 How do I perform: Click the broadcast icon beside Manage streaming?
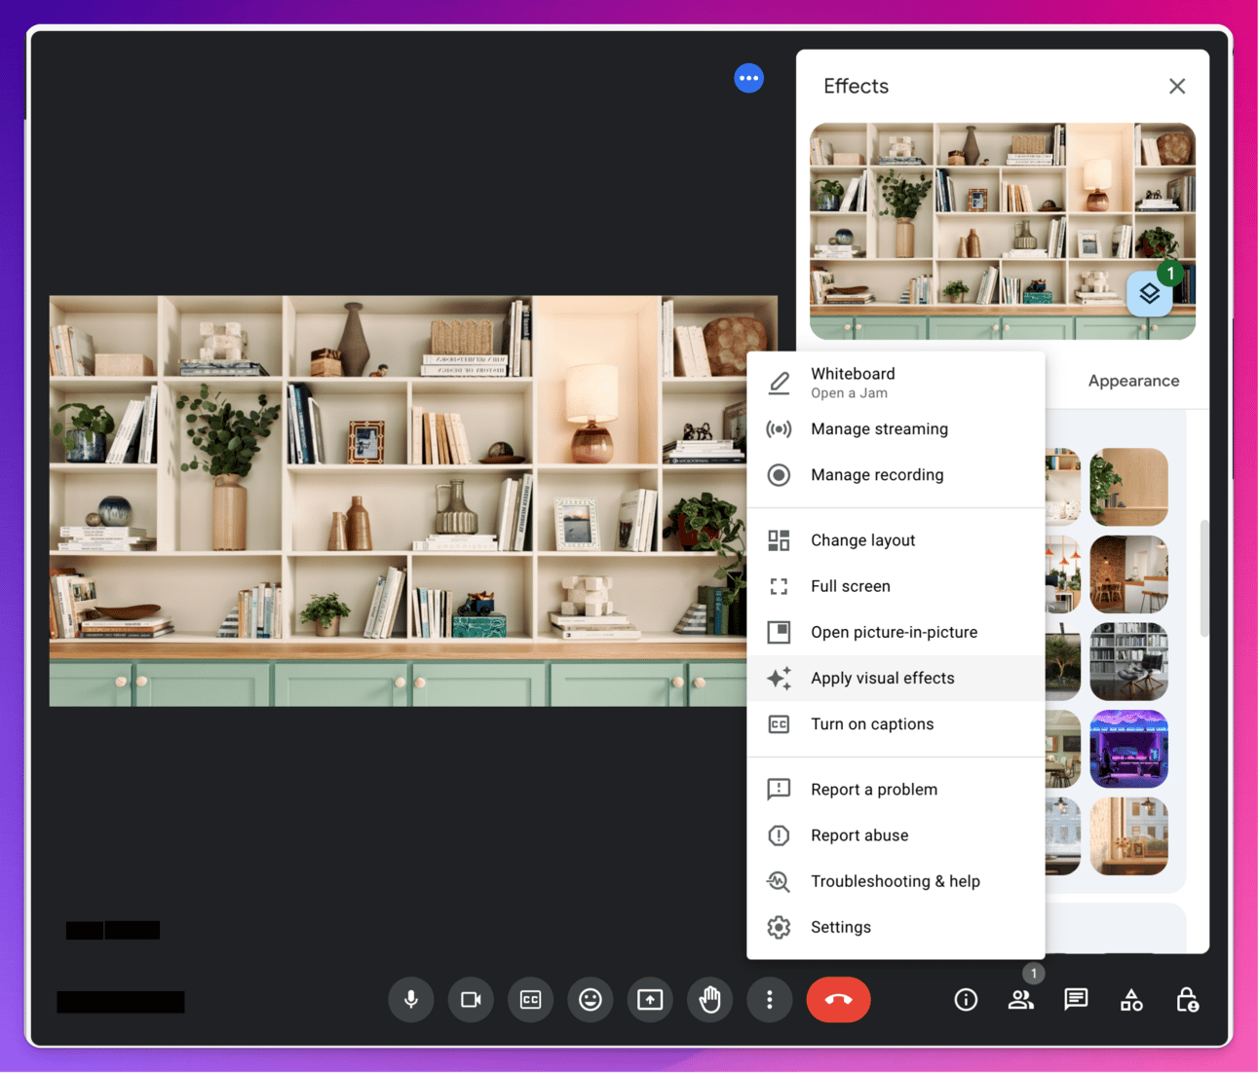(x=779, y=429)
